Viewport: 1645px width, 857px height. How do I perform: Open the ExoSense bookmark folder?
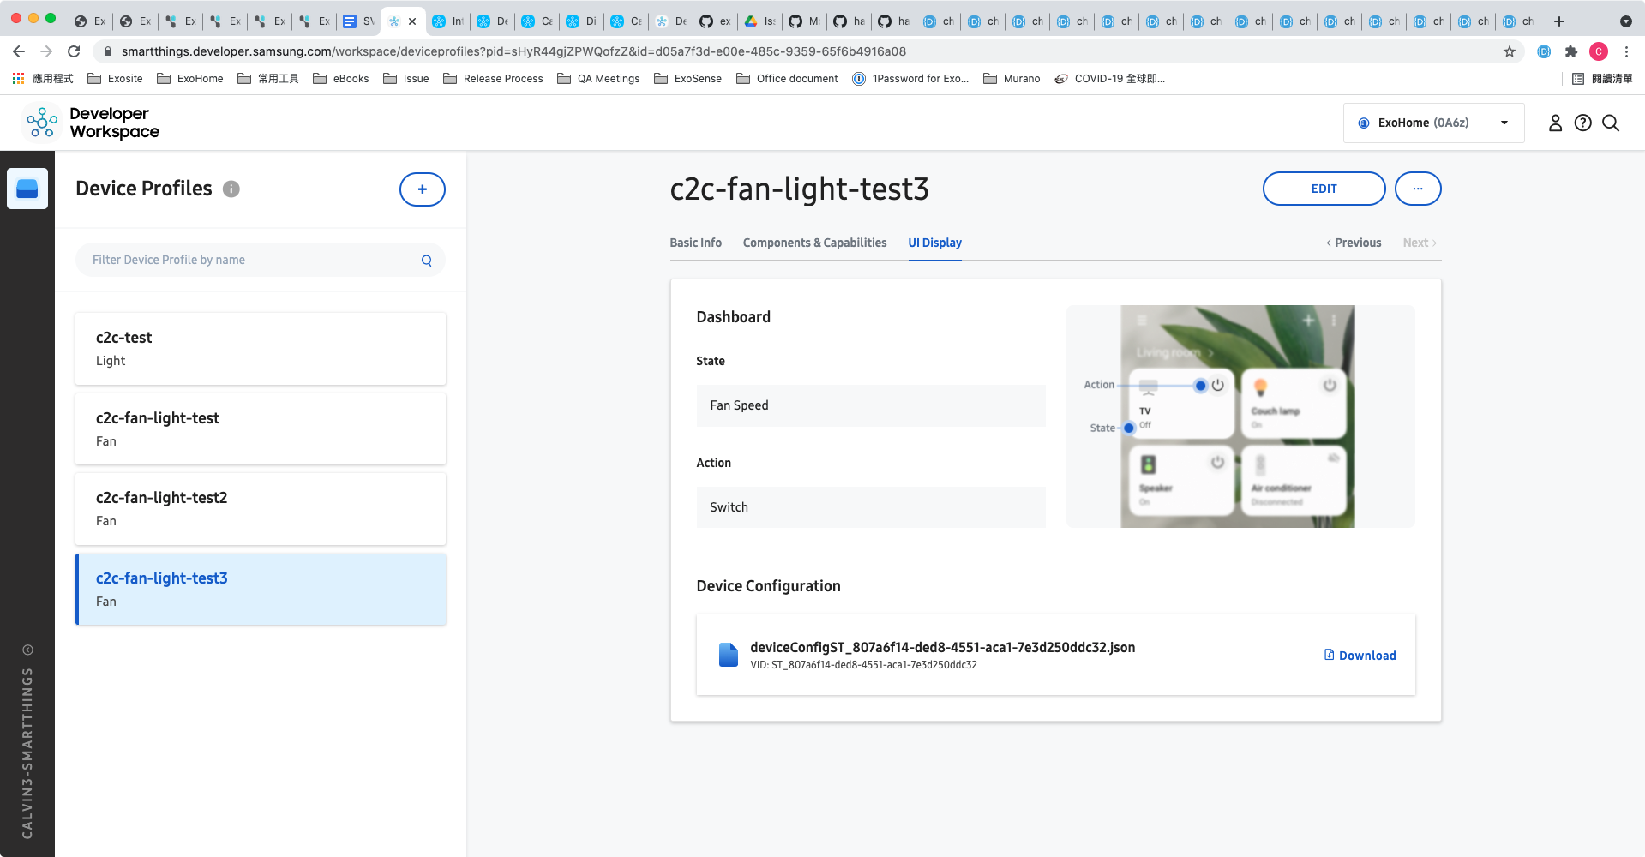(x=687, y=79)
